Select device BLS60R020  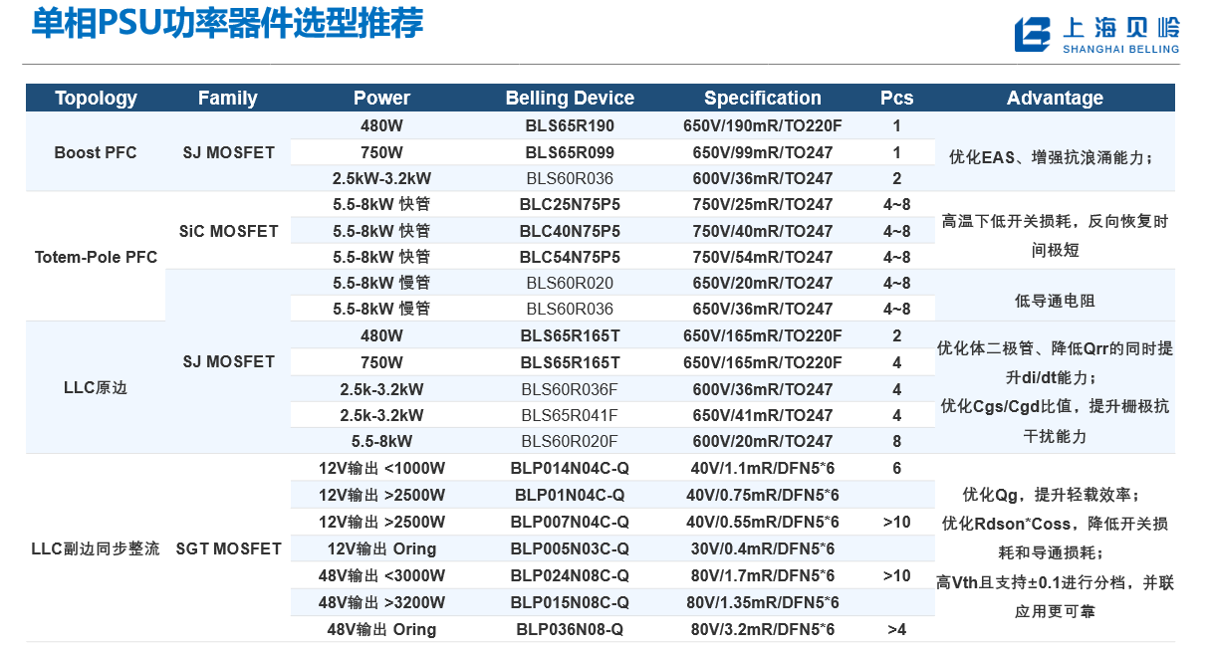[570, 283]
